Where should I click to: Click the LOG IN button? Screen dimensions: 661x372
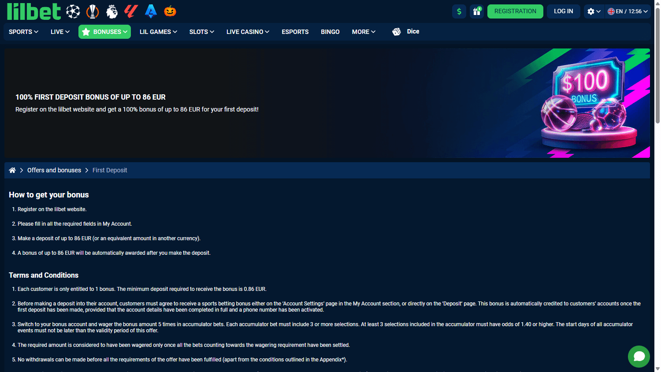pos(564,11)
